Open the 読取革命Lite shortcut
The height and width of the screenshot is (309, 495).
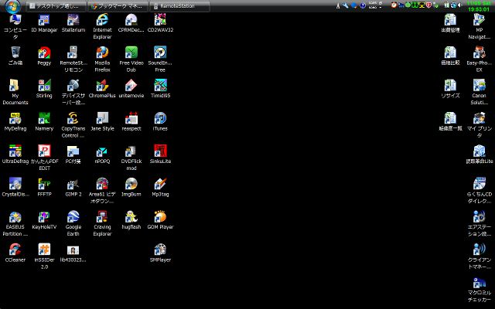(480, 154)
